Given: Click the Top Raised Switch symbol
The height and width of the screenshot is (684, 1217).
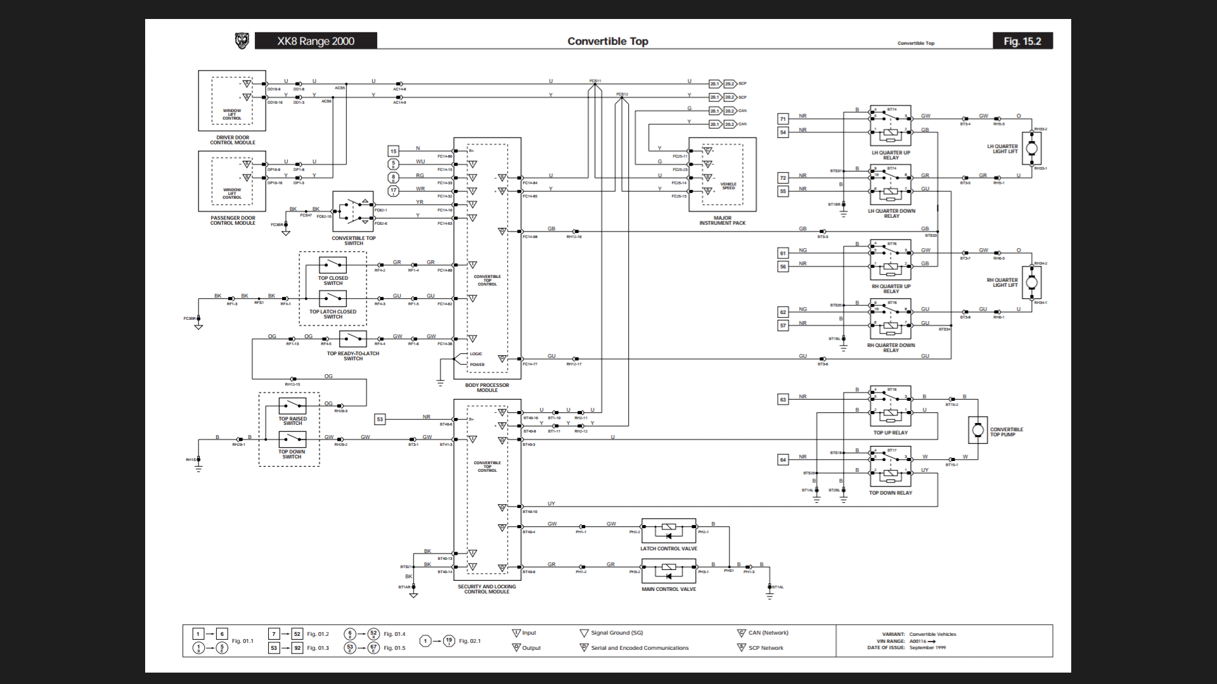Looking at the screenshot, I should (292, 405).
